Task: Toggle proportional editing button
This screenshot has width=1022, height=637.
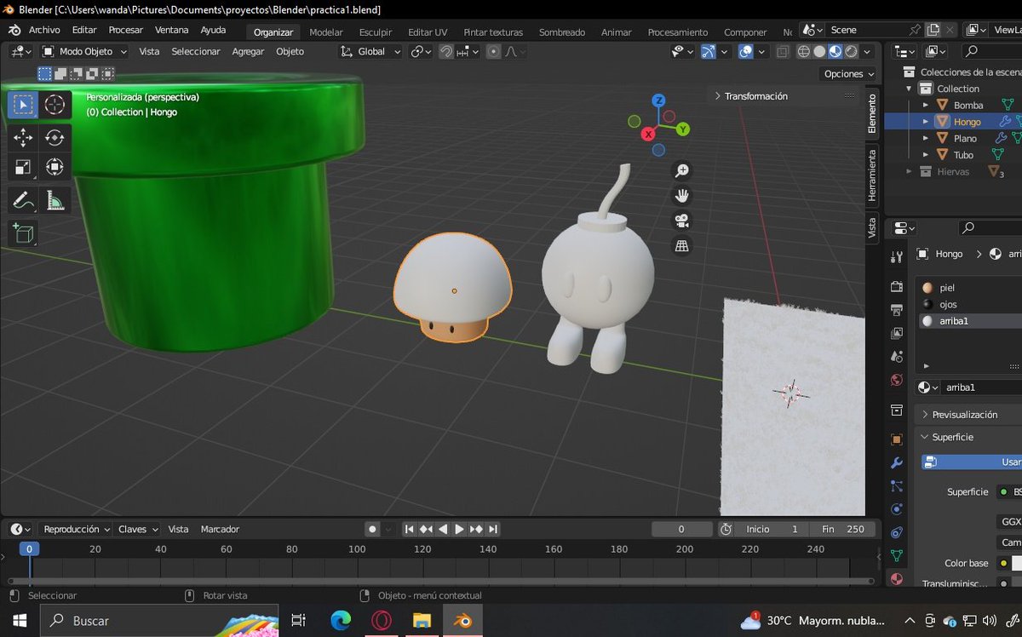Action: point(495,51)
